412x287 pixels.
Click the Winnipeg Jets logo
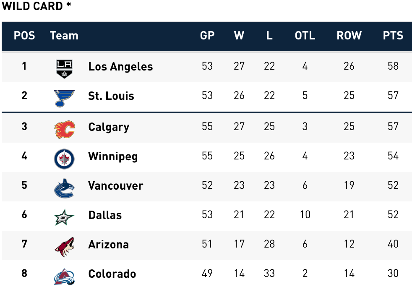64,159
